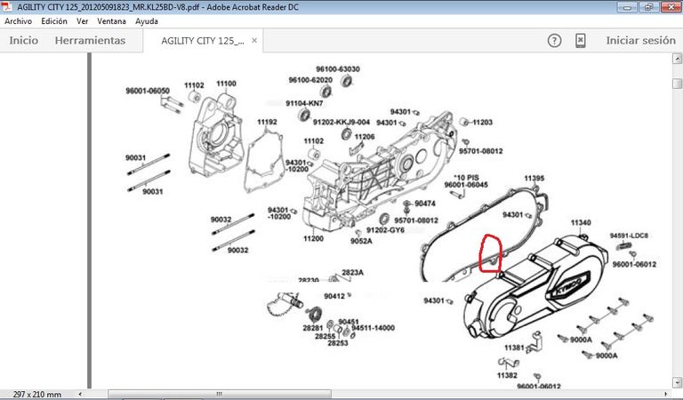
Task: Click the notifications icon beside Help
Action: [x=580, y=41]
